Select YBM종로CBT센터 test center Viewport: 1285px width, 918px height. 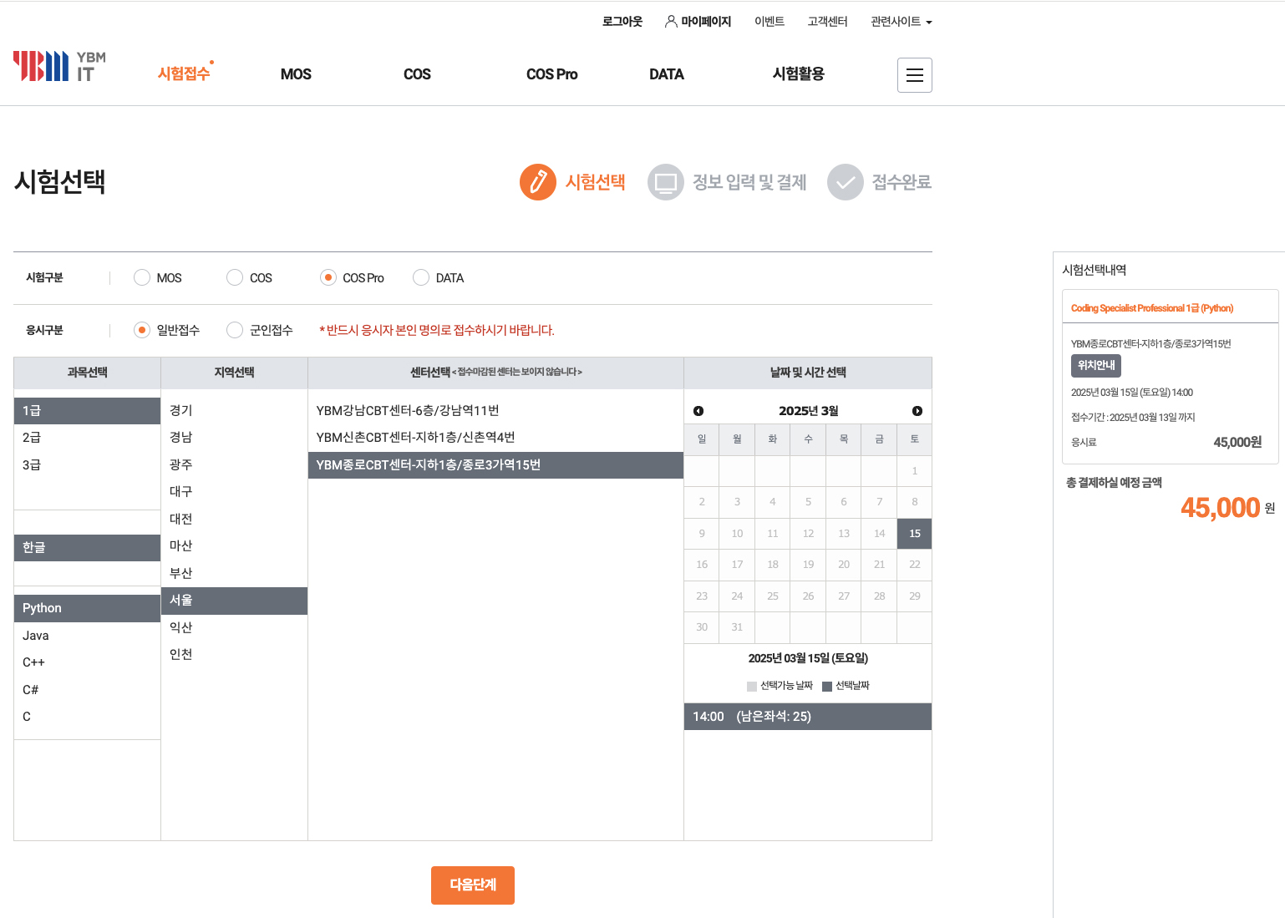click(x=495, y=465)
